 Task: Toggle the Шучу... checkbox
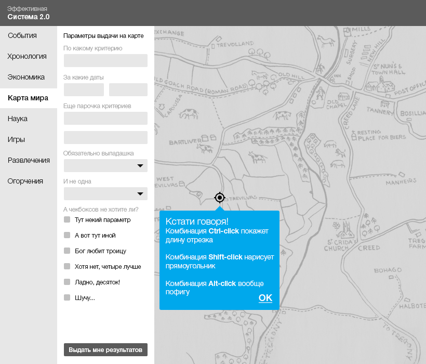[x=67, y=297]
